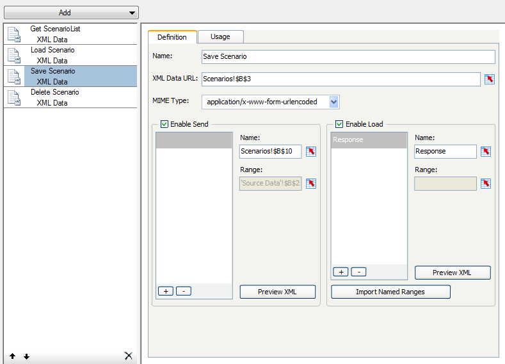Switch to the Usage tab

[x=220, y=36]
